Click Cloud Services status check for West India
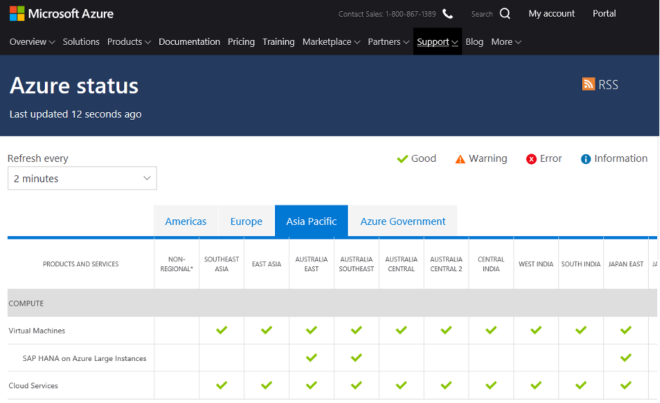660x403 pixels. (x=536, y=385)
